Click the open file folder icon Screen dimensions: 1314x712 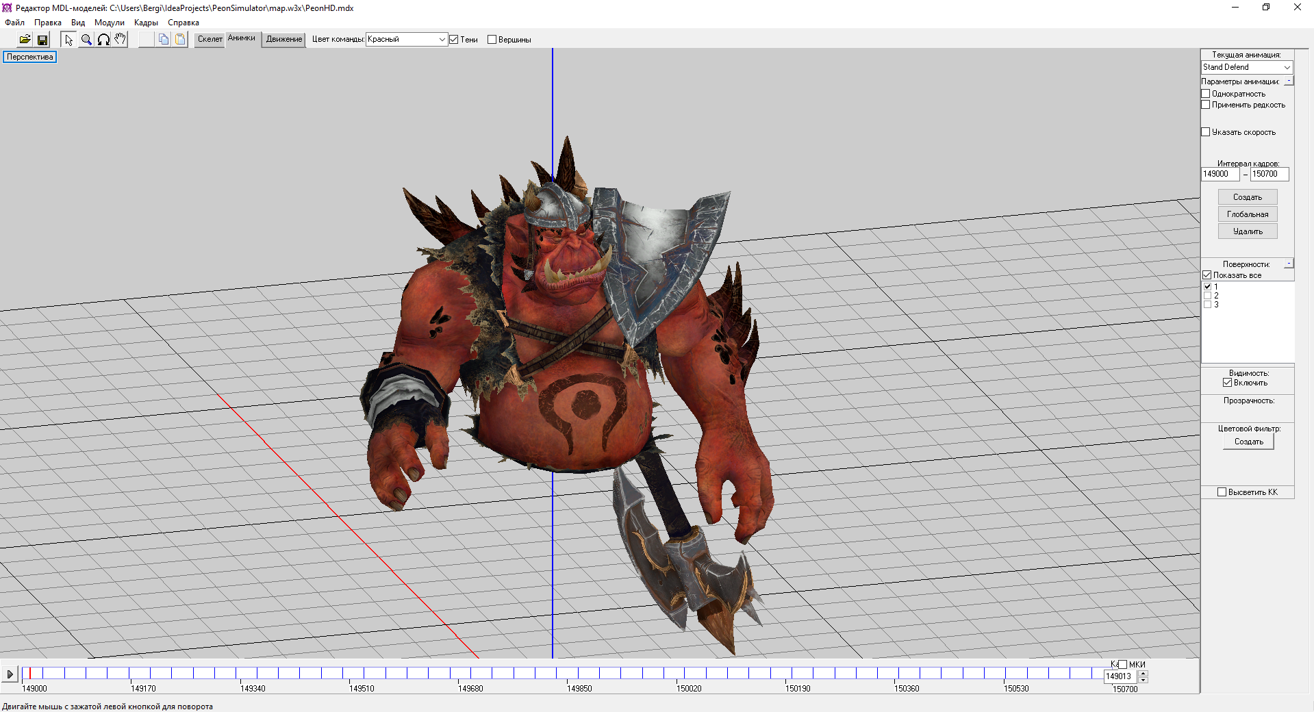click(25, 40)
